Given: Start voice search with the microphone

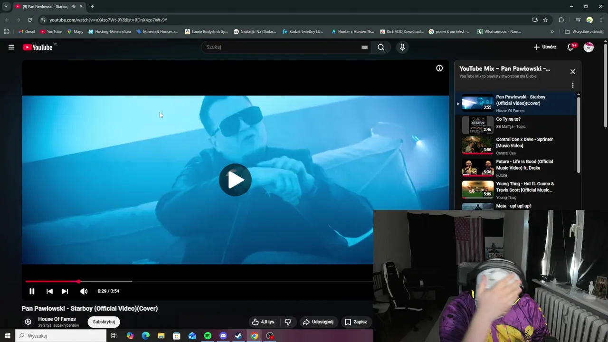Looking at the screenshot, I should 402,47.
